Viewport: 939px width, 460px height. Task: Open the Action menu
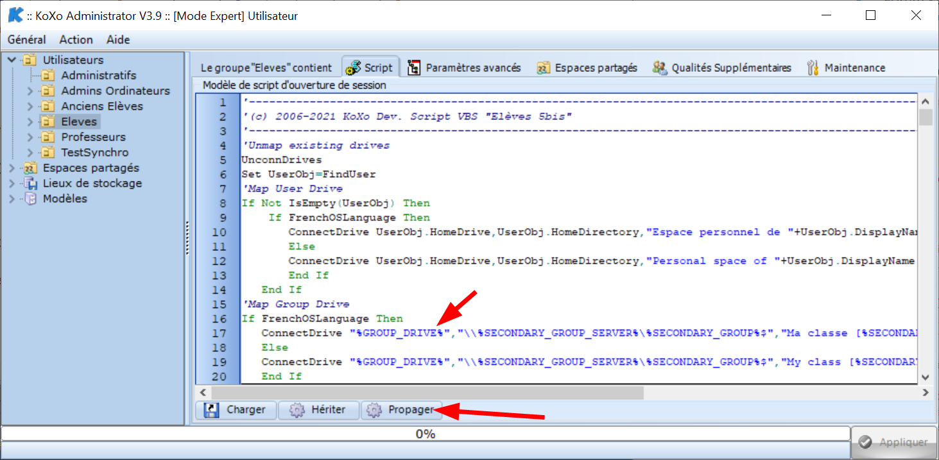[76, 39]
